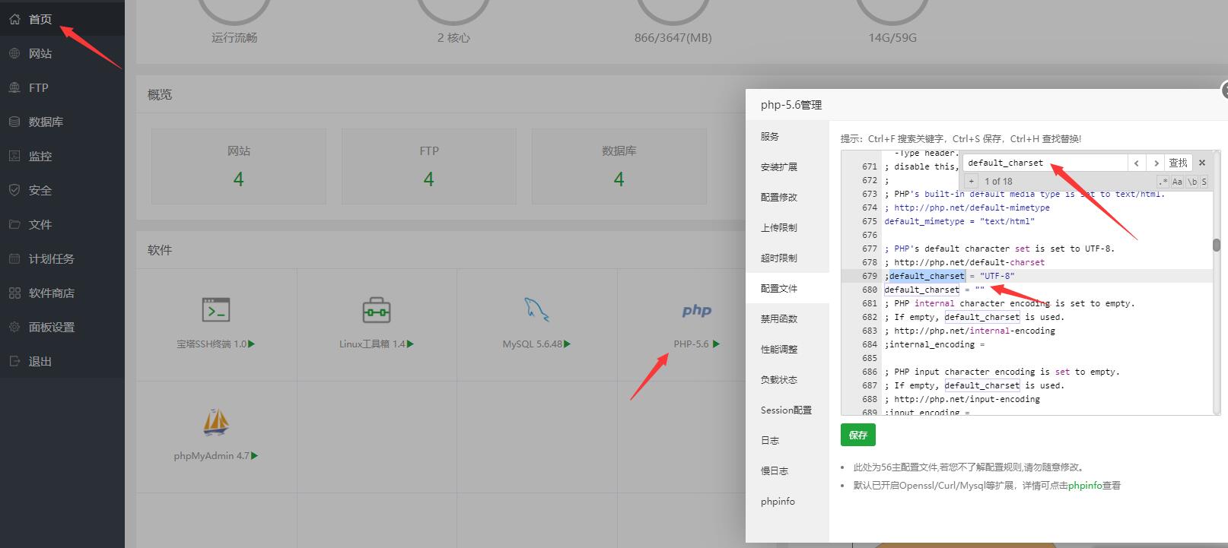Image resolution: width=1228 pixels, height=548 pixels.
Task: Open the 超时限制 tab
Action: pyautogui.click(x=787, y=258)
